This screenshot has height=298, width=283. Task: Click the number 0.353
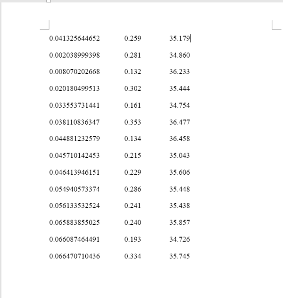[x=133, y=122]
